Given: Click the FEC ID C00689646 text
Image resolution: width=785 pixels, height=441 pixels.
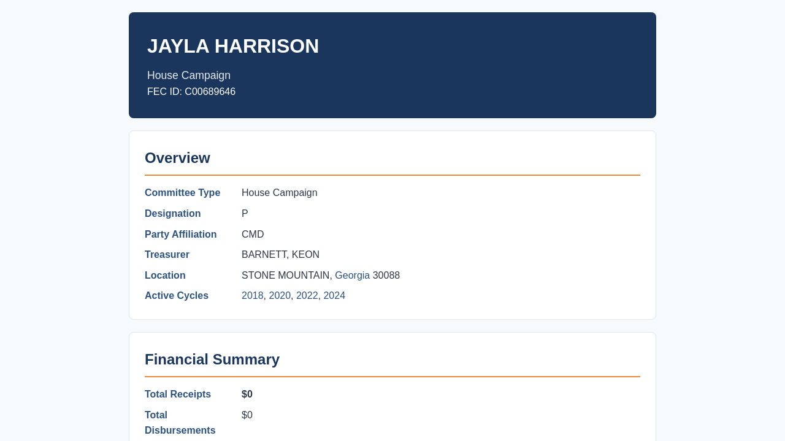Looking at the screenshot, I should tap(191, 92).
